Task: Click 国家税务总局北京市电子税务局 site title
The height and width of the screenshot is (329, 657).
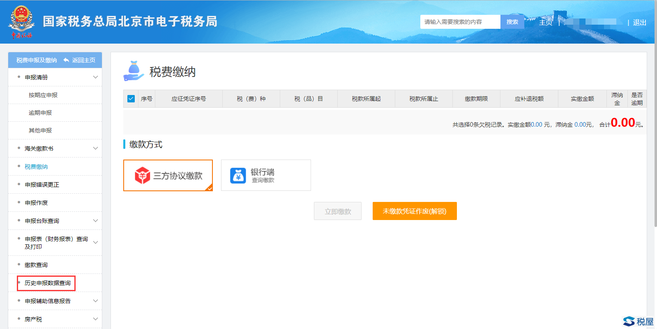Action: 130,21
